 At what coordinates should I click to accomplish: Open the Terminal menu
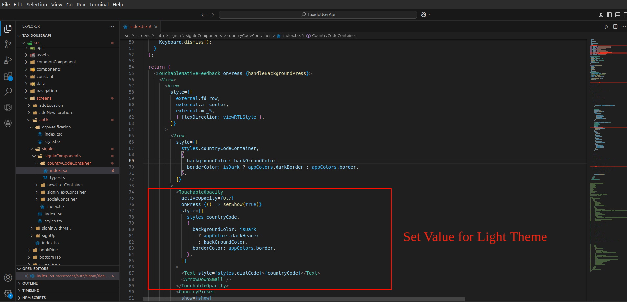click(99, 5)
